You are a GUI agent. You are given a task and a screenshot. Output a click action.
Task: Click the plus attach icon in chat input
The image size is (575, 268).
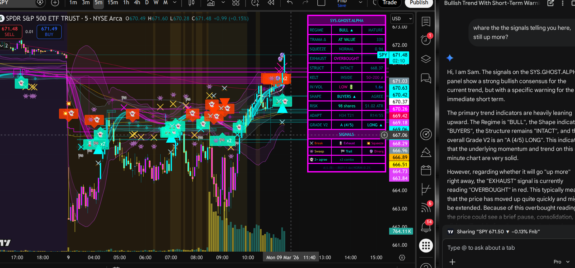[452, 262]
